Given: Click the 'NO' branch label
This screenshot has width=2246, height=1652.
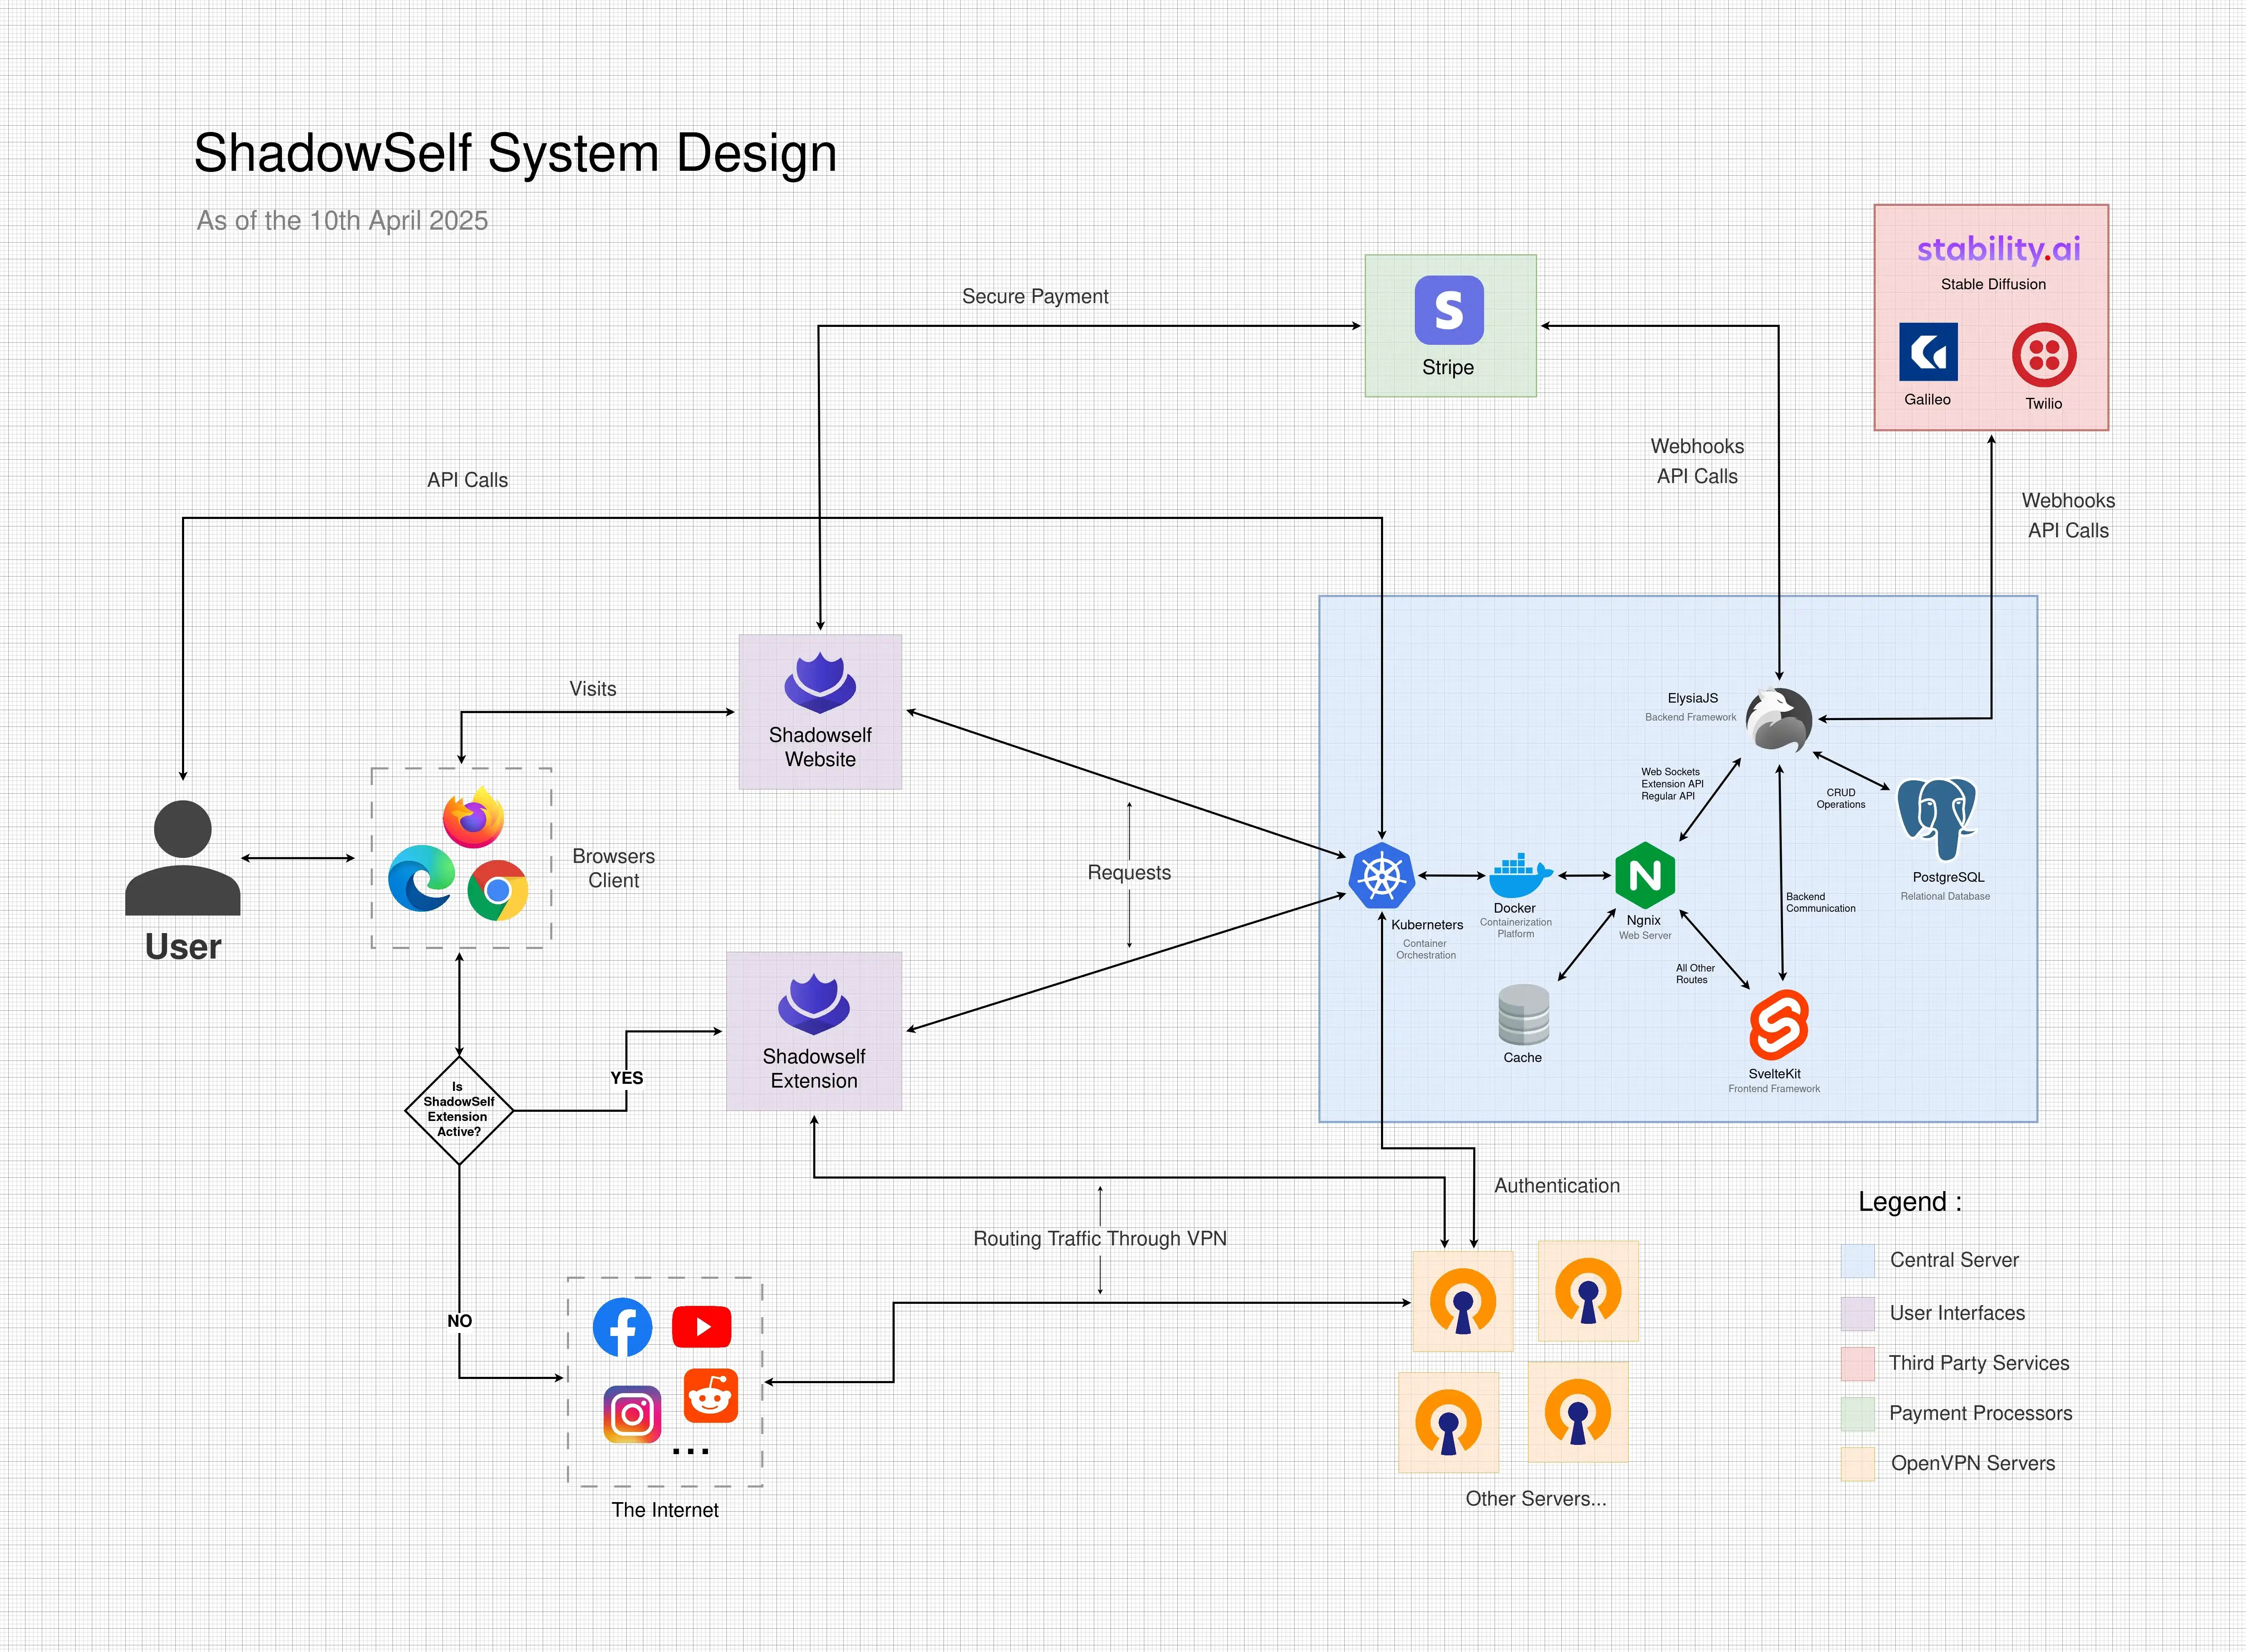Looking at the screenshot, I should click(x=460, y=1321).
